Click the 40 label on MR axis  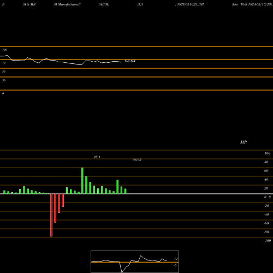[266, 180]
